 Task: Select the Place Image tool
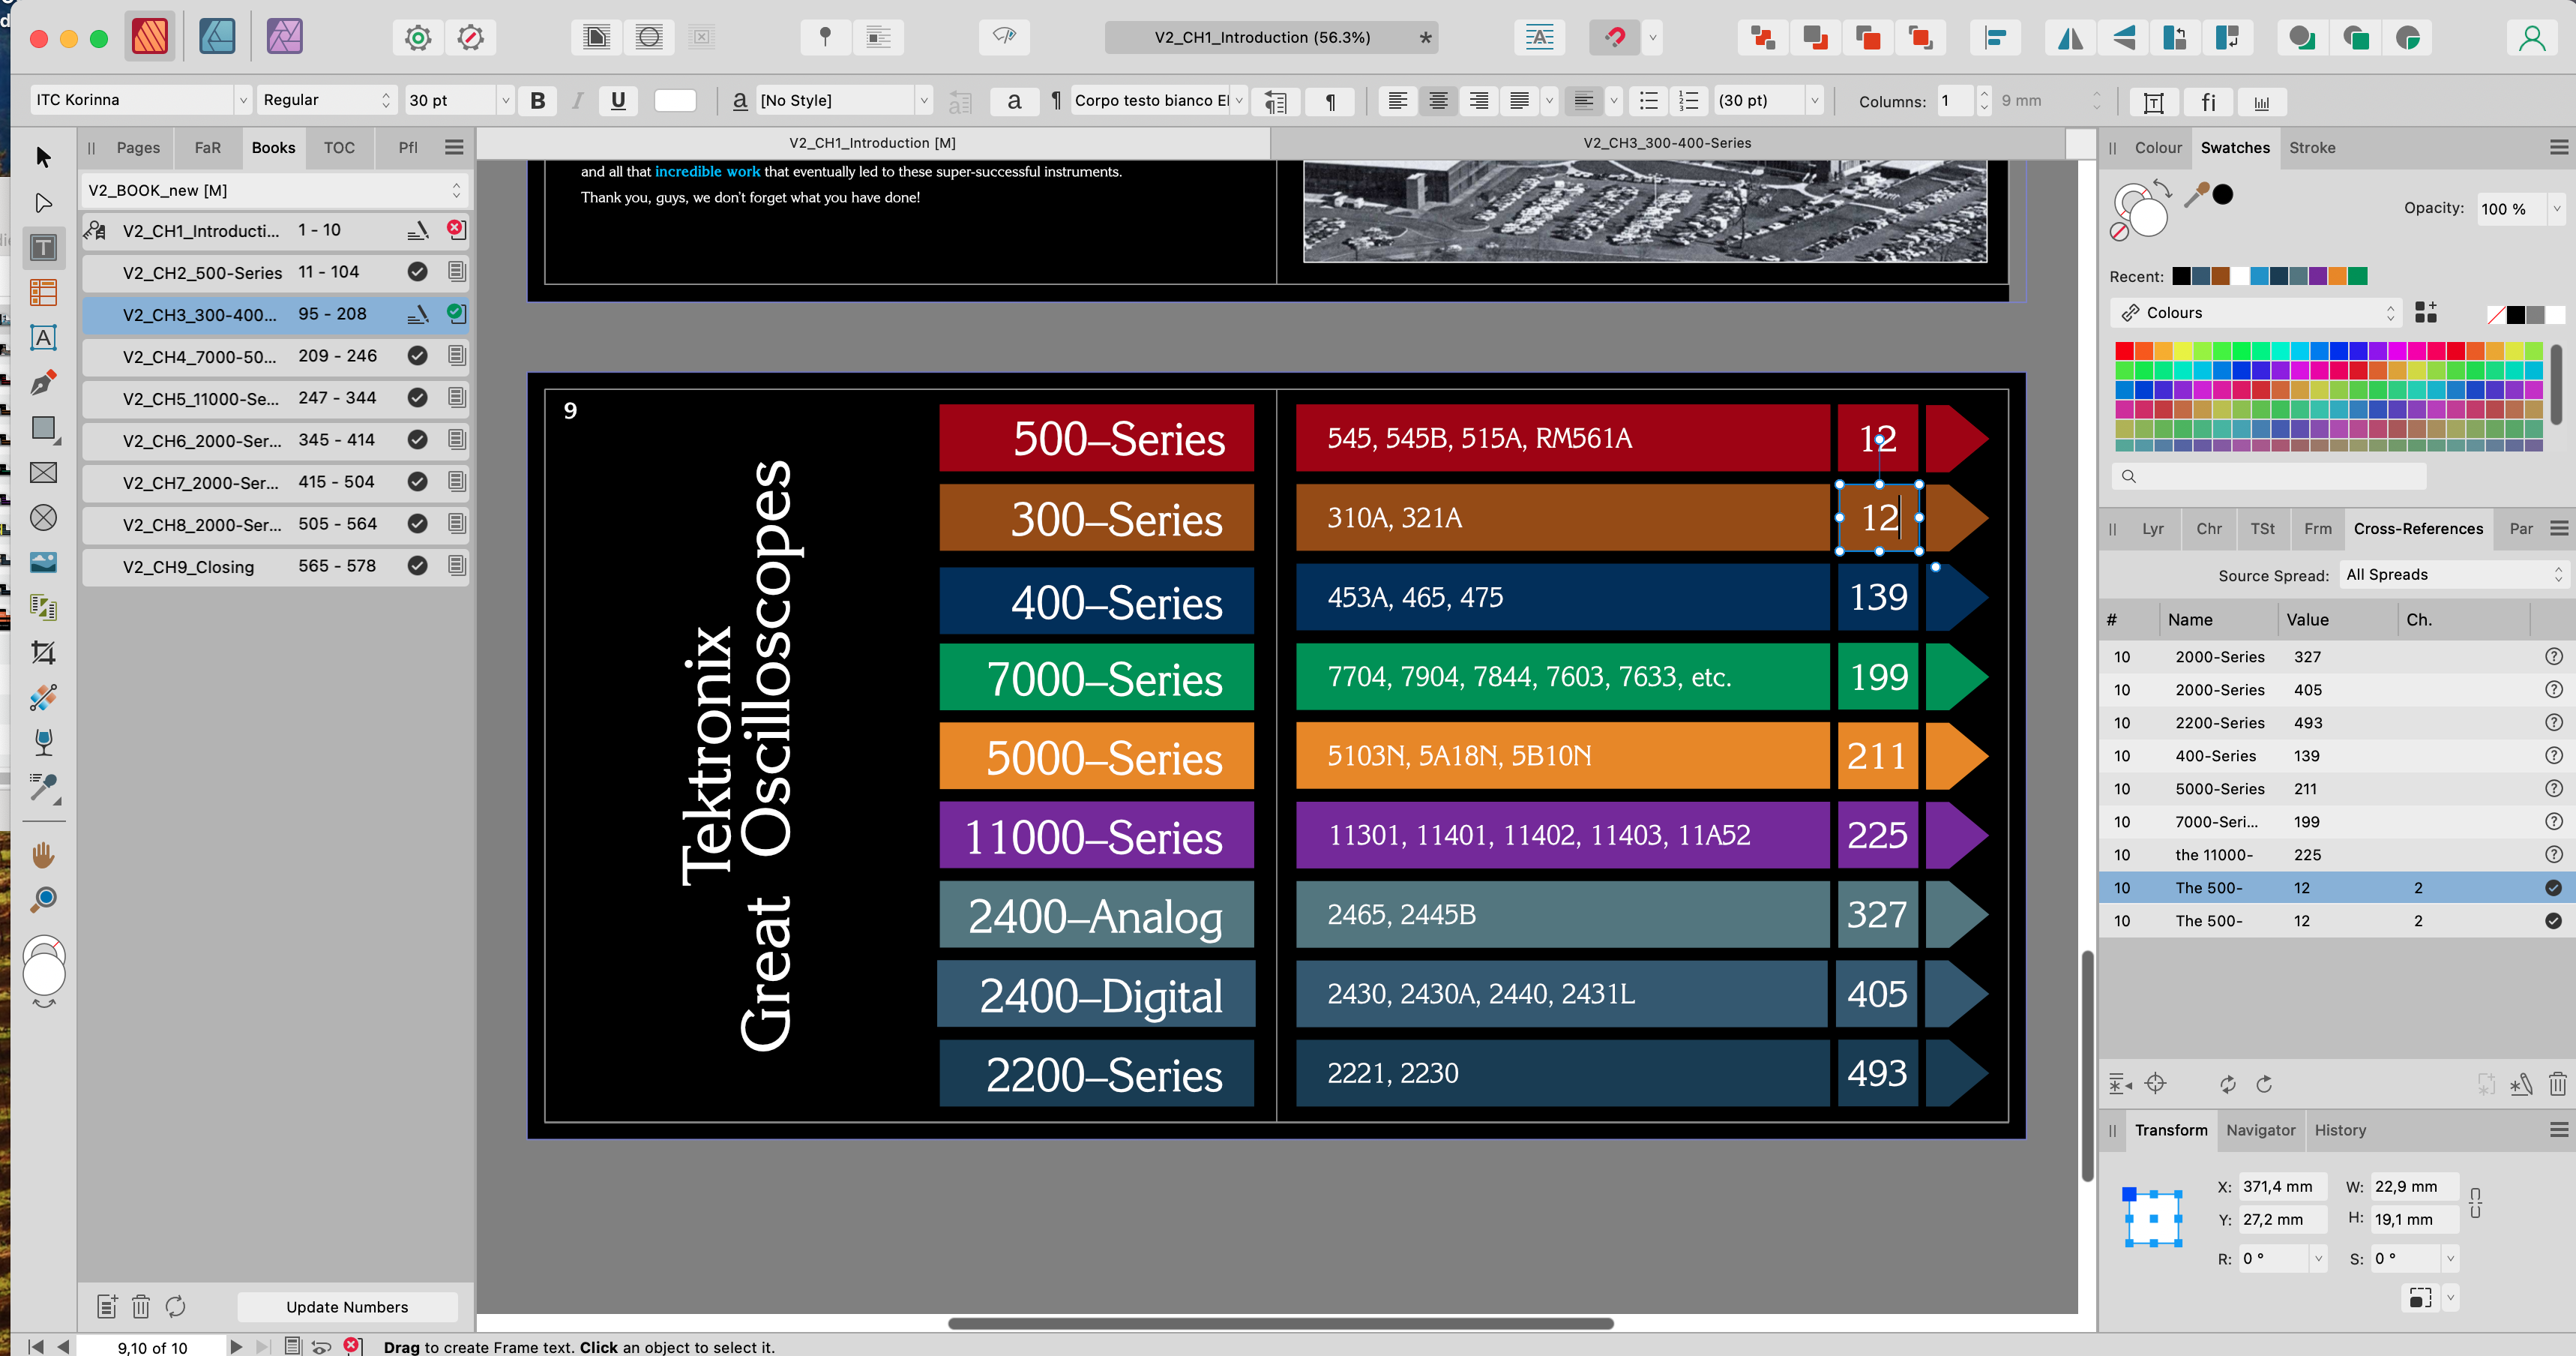coord(43,562)
